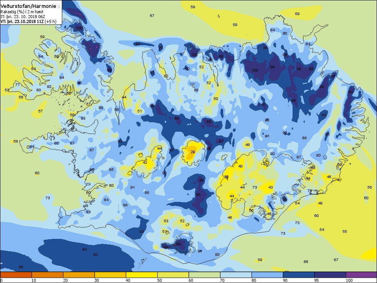Select the purple above-100 legend swatch
This screenshot has height=283, width=377.
(362, 275)
